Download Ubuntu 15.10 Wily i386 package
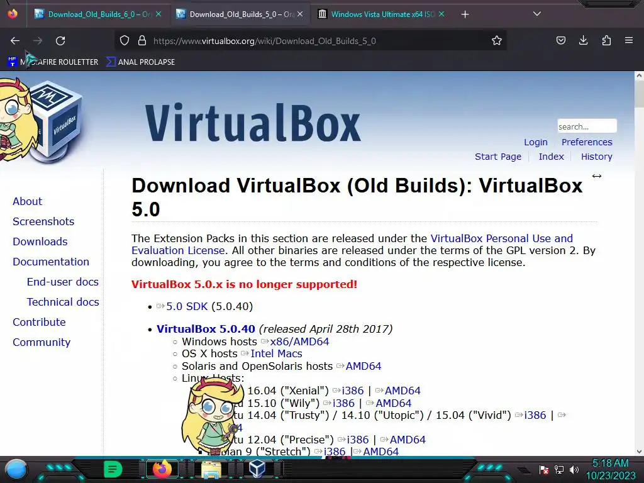The width and height of the screenshot is (644, 483). click(x=343, y=403)
